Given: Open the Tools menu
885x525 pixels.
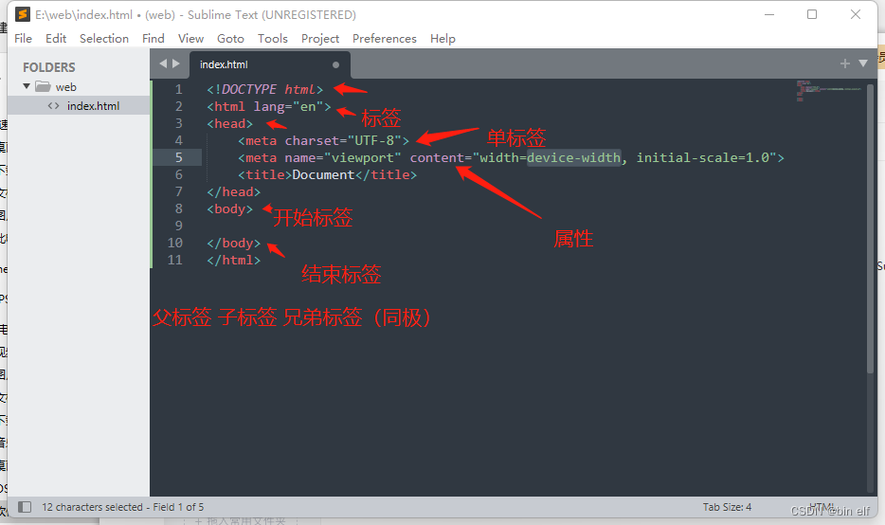Looking at the screenshot, I should [x=273, y=39].
